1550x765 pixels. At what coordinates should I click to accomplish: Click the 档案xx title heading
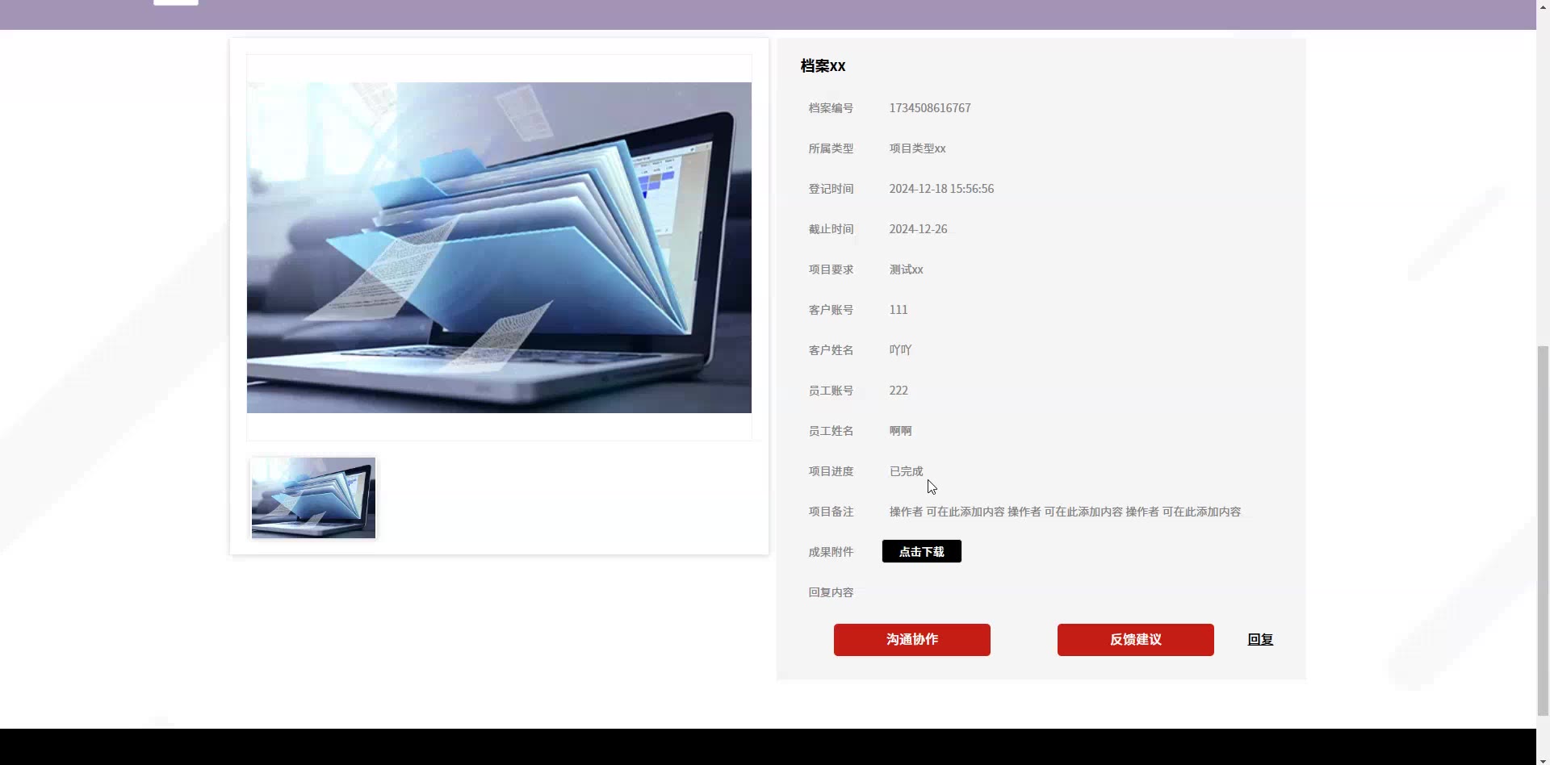[x=823, y=66]
